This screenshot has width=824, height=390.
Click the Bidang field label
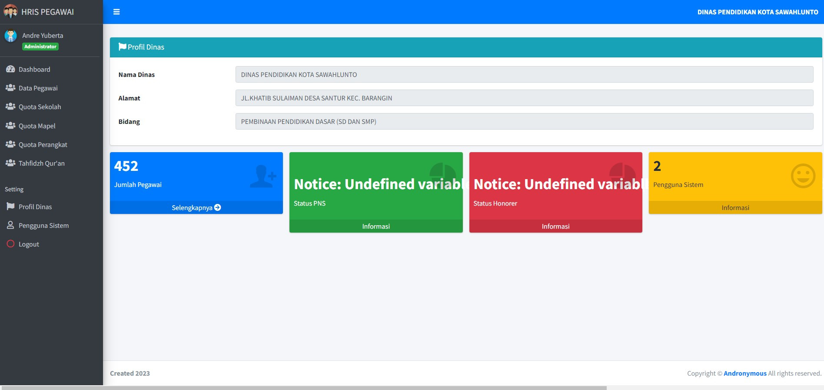[x=129, y=121]
